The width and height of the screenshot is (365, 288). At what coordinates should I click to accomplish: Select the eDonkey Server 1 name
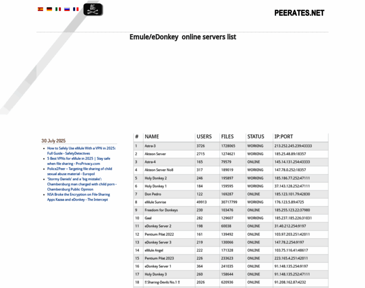tap(158, 266)
